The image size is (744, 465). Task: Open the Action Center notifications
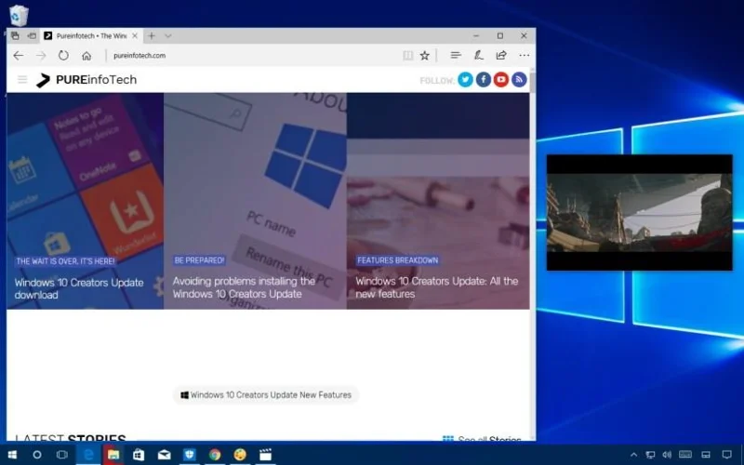click(726, 455)
